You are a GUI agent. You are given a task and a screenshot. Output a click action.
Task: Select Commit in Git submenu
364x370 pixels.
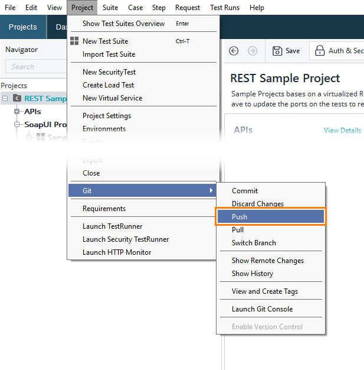[271, 191]
